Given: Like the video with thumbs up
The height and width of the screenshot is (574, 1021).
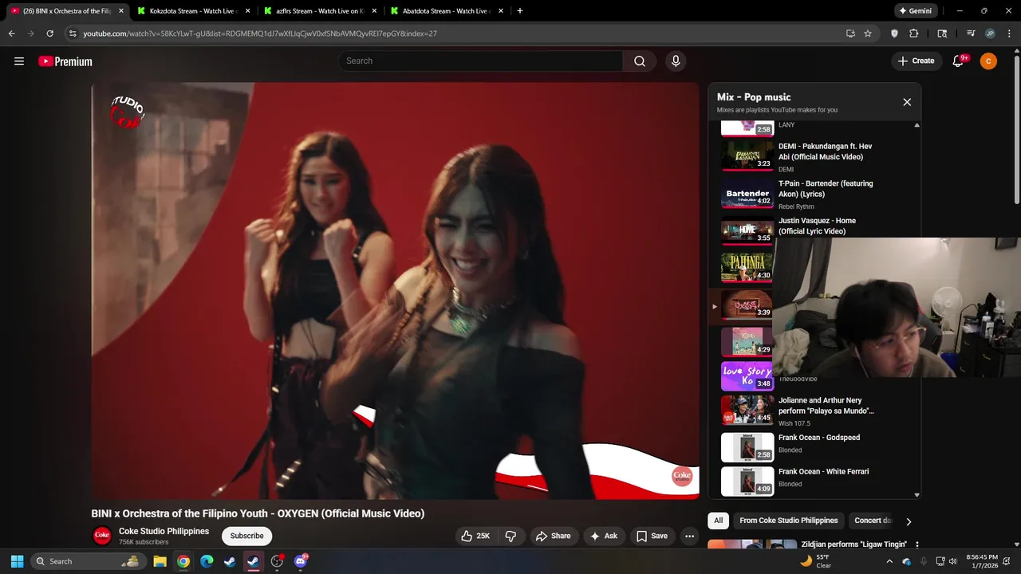Looking at the screenshot, I should click(x=475, y=536).
